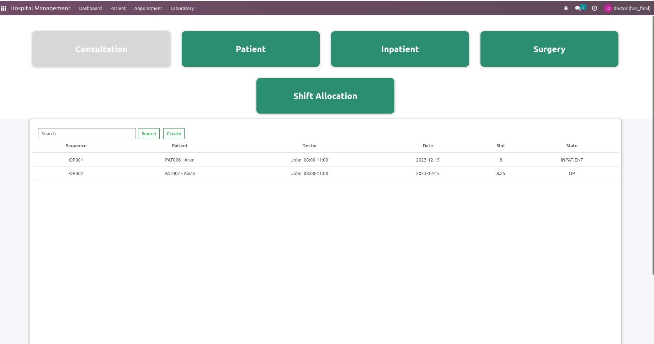Focus the Search input field
Screen dimensions: 654x344
click(87, 133)
